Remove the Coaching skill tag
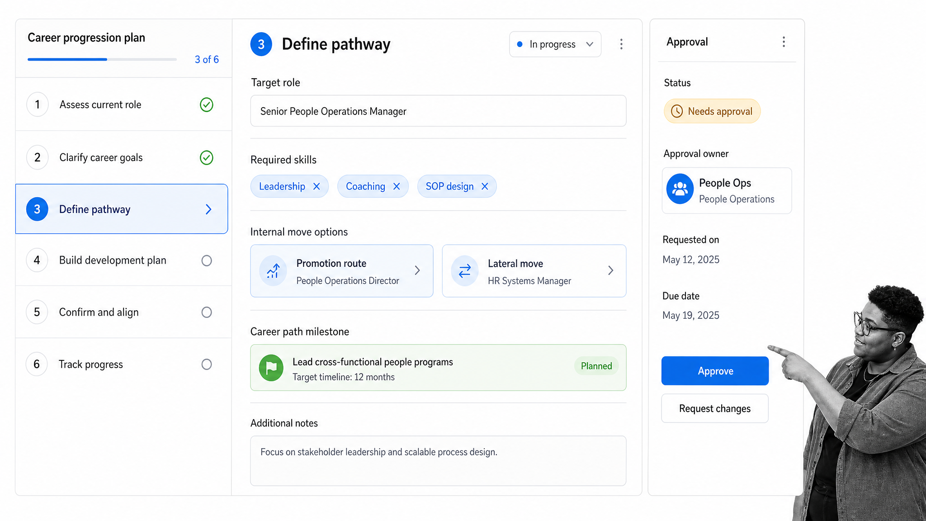Image resolution: width=926 pixels, height=521 pixels. [x=397, y=186]
